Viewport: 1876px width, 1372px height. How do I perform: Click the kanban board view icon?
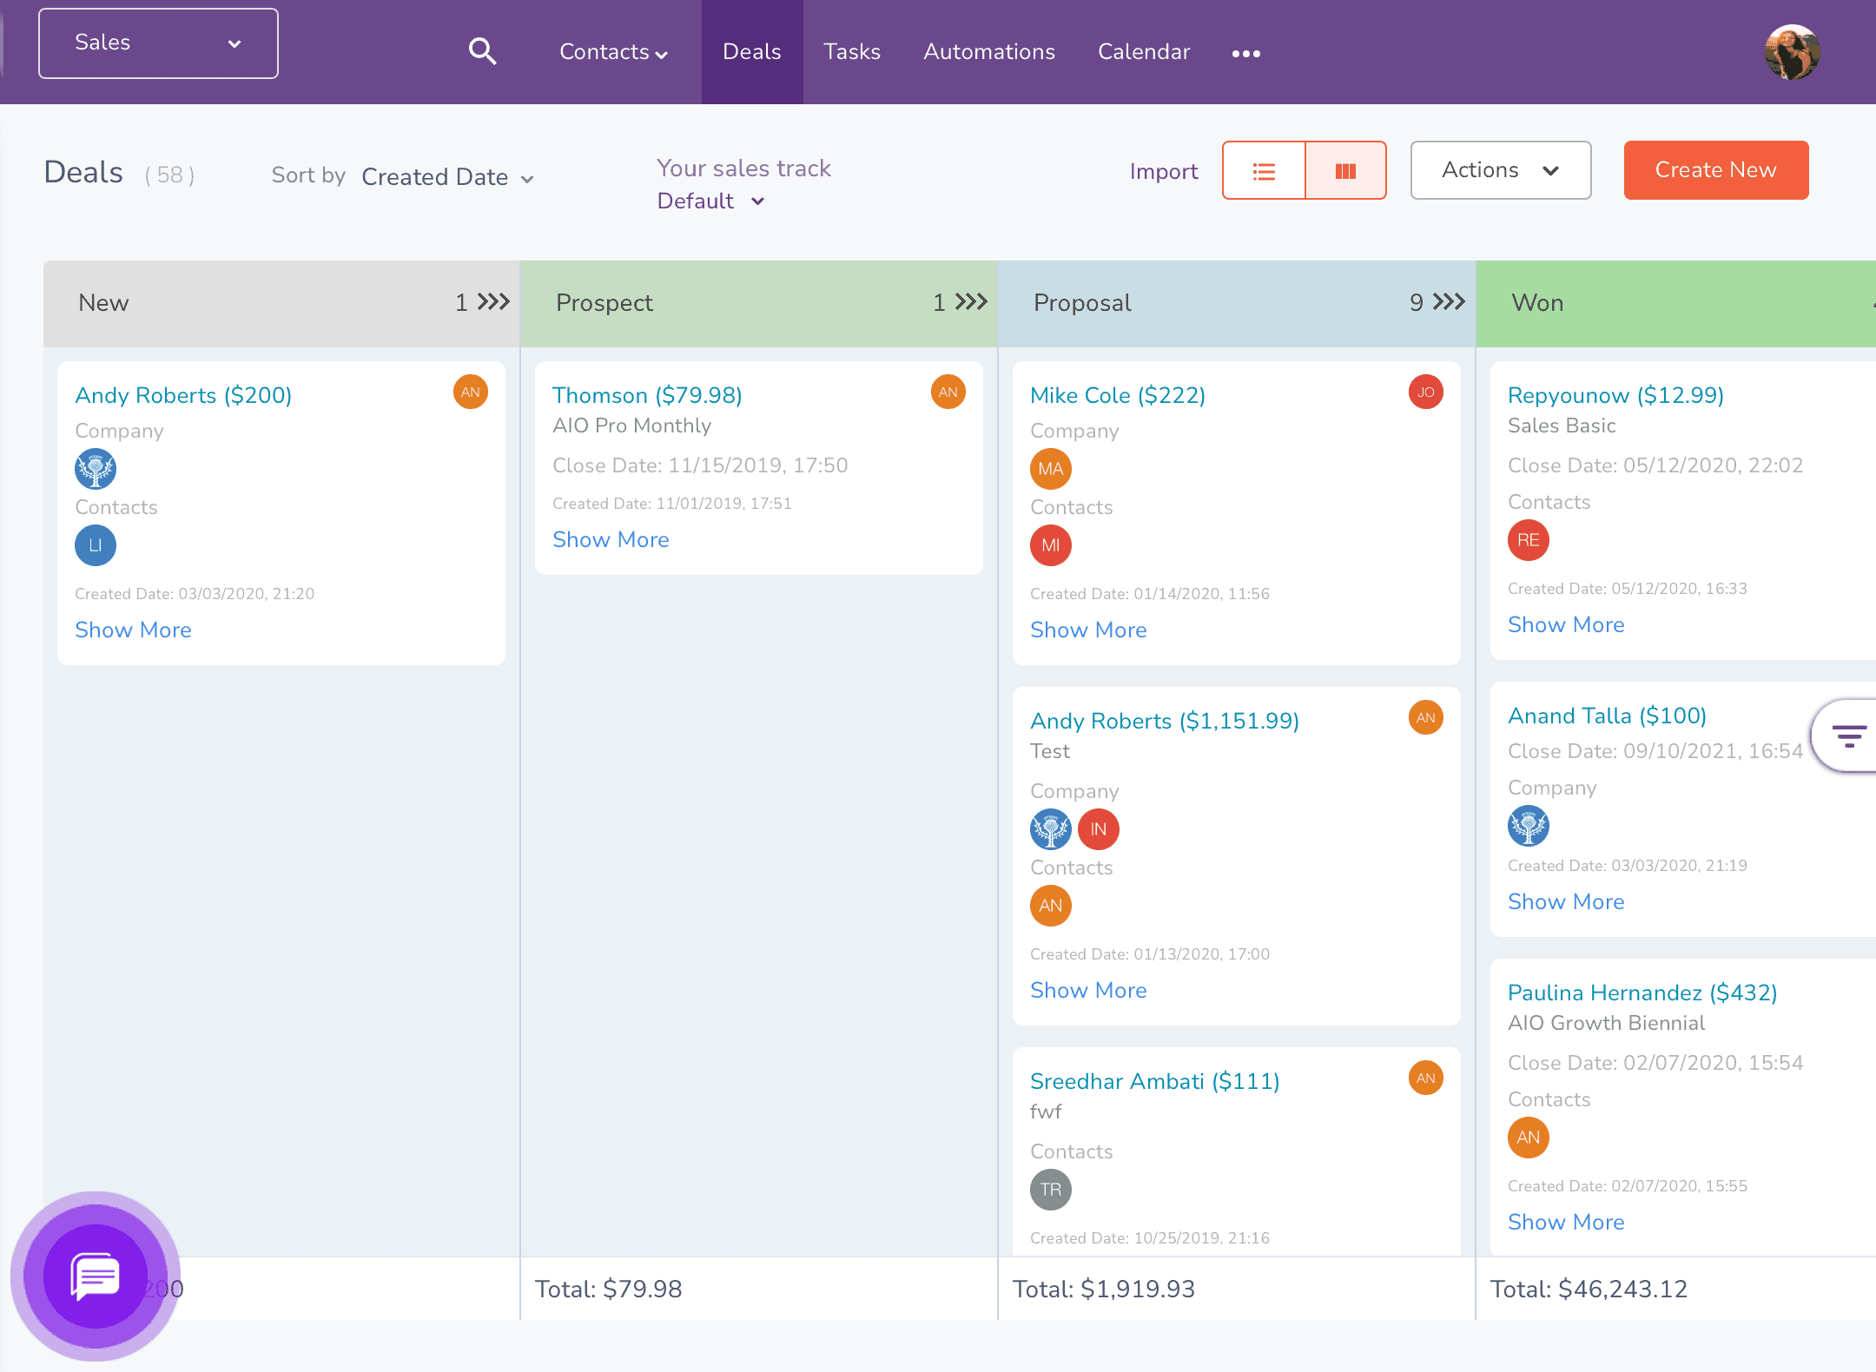tap(1344, 170)
